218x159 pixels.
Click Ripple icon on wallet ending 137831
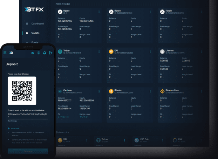(x=111, y=12)
